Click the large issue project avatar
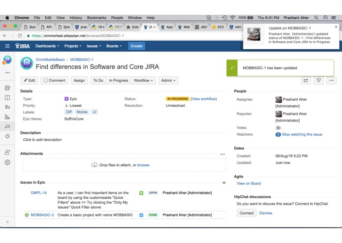The image size is (342, 243). pyautogui.click(x=27, y=63)
